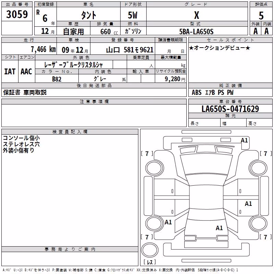
Task: Click A1 damage mark beside front bumper
Action: 244,140
